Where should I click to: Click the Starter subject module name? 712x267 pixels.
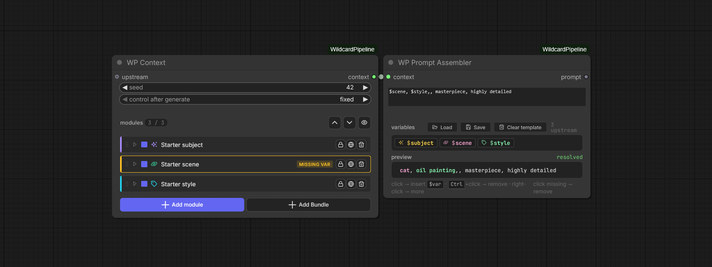[182, 145]
